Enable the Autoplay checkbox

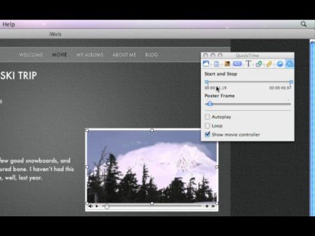(x=207, y=117)
